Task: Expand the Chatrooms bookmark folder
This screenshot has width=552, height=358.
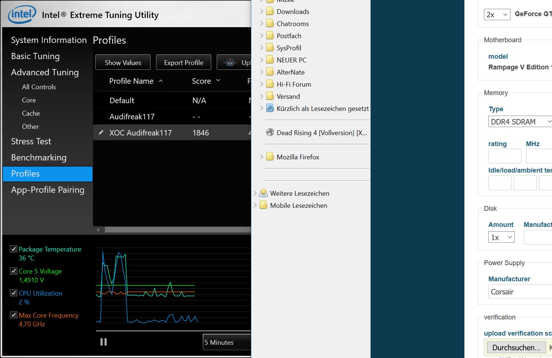Action: (x=262, y=23)
